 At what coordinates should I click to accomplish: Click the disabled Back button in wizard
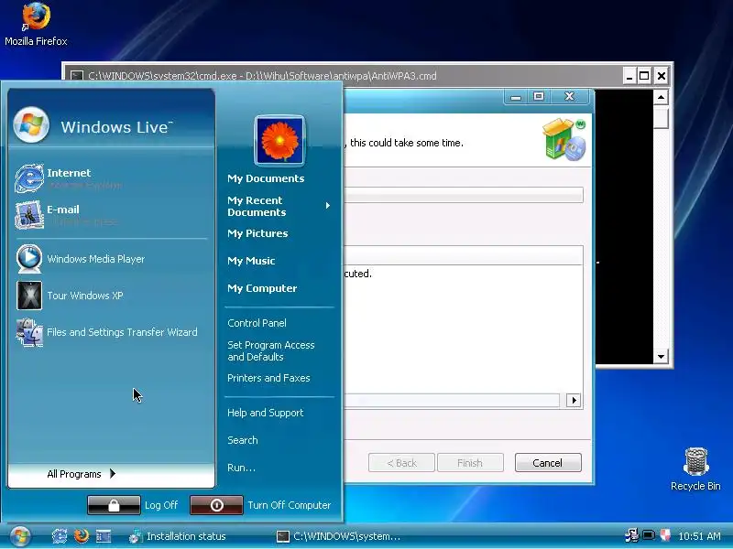401,463
